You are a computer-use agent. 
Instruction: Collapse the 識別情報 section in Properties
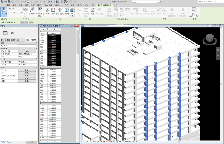37,49
